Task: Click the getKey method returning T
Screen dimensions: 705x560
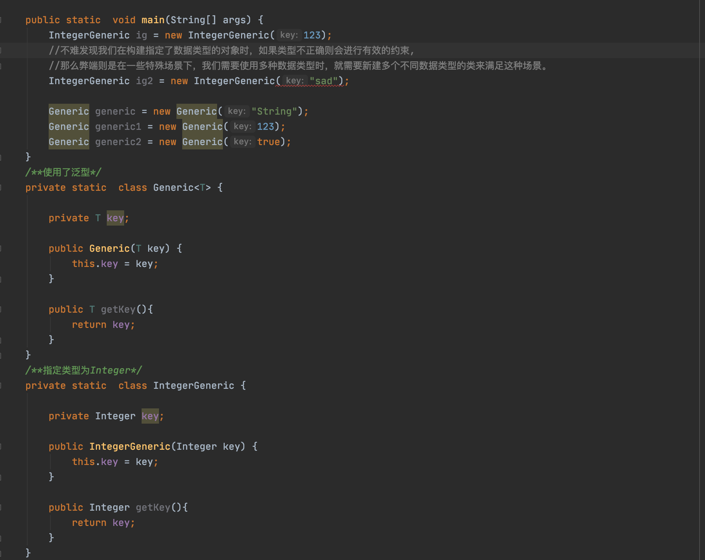Action: click(x=118, y=309)
